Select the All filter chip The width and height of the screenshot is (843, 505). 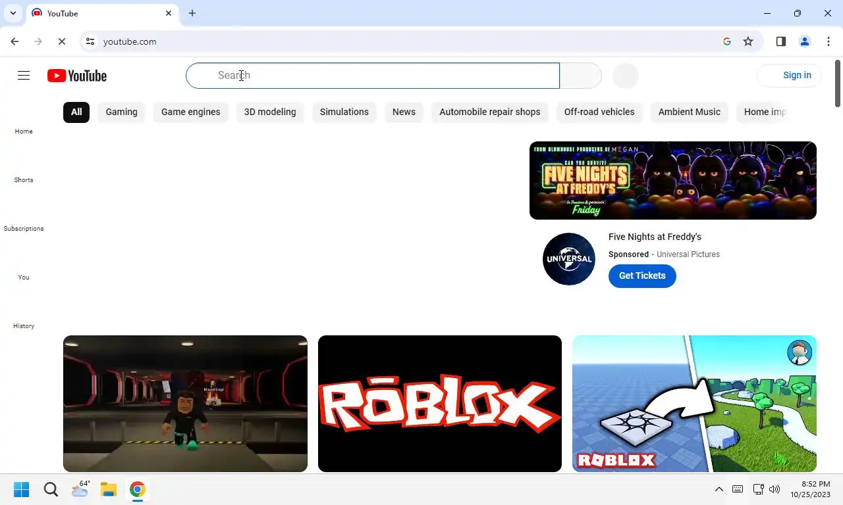(x=76, y=112)
